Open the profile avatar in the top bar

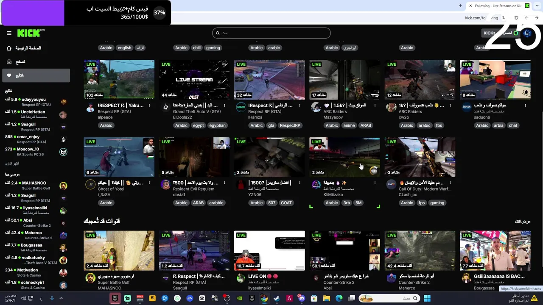click(527, 33)
